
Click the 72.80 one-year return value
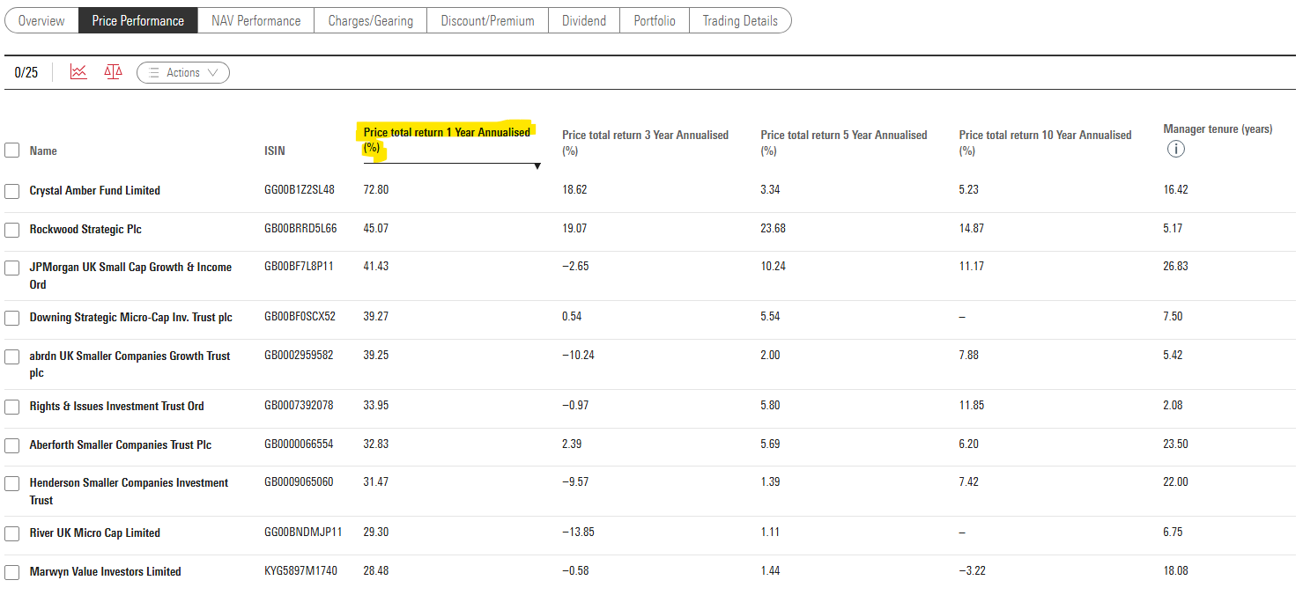tap(376, 189)
